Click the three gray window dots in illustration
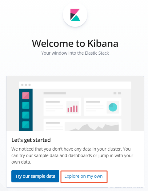Image resolution: width=148 pixels, height=191 pixels. click(26, 85)
